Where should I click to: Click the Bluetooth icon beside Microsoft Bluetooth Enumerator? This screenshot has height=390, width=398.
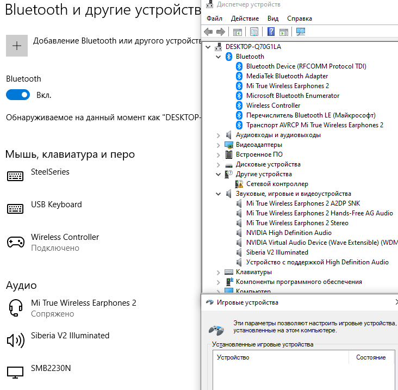tap(239, 96)
